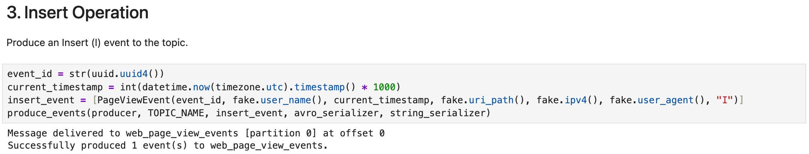Click the ipv4 call in the code
The width and height of the screenshot is (809, 154).
click(576, 100)
